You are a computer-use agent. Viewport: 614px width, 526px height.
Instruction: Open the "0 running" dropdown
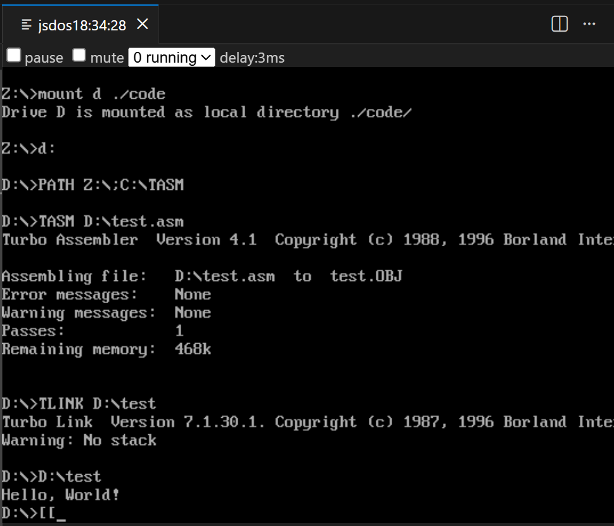tap(172, 58)
